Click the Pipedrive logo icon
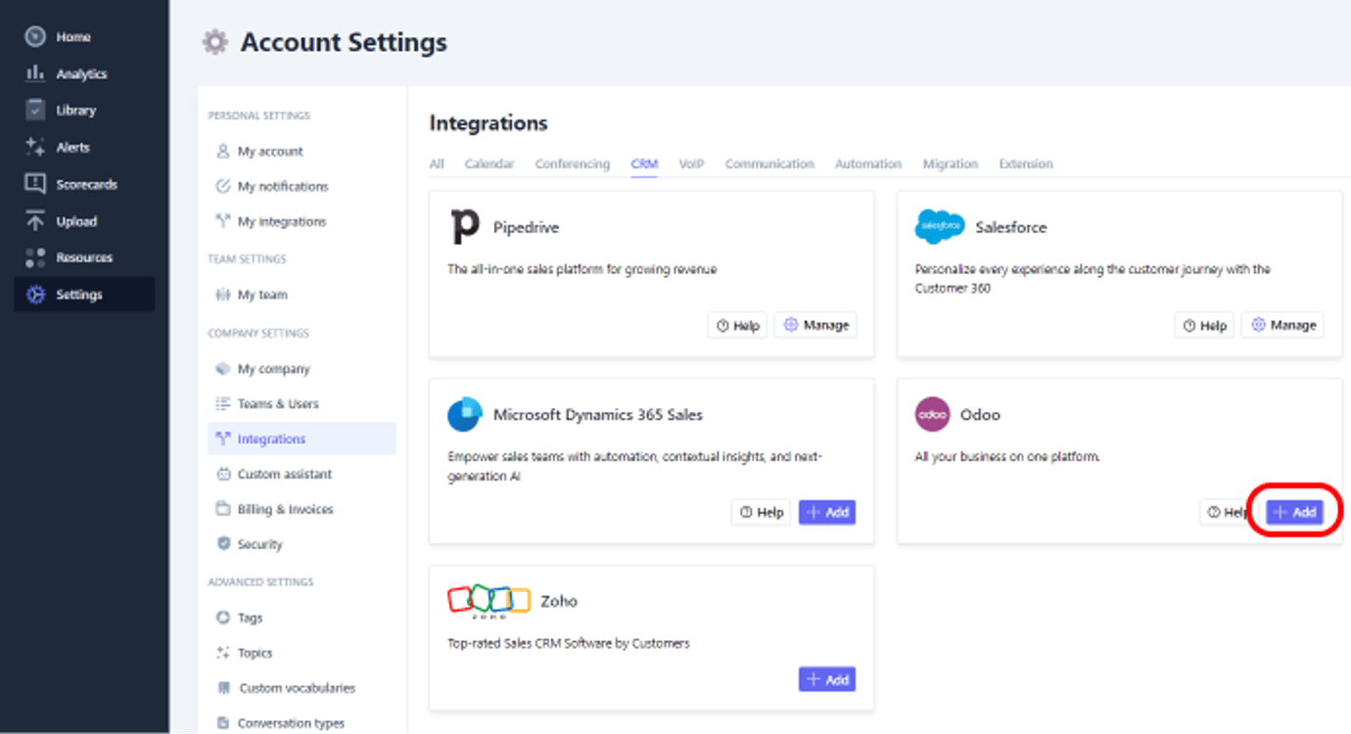The height and width of the screenshot is (734, 1351). 466,226
